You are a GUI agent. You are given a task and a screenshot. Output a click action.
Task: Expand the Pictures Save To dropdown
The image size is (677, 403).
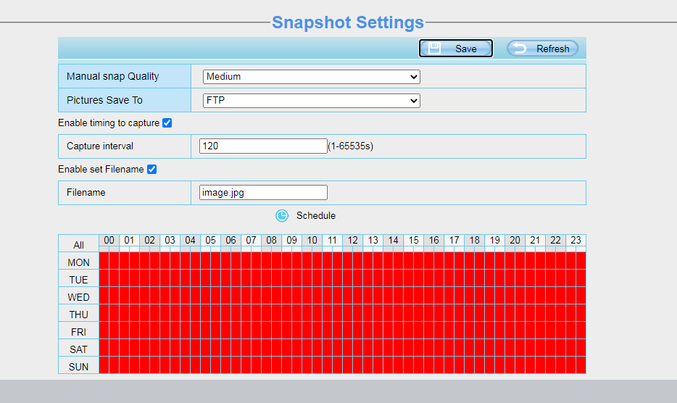(x=311, y=101)
